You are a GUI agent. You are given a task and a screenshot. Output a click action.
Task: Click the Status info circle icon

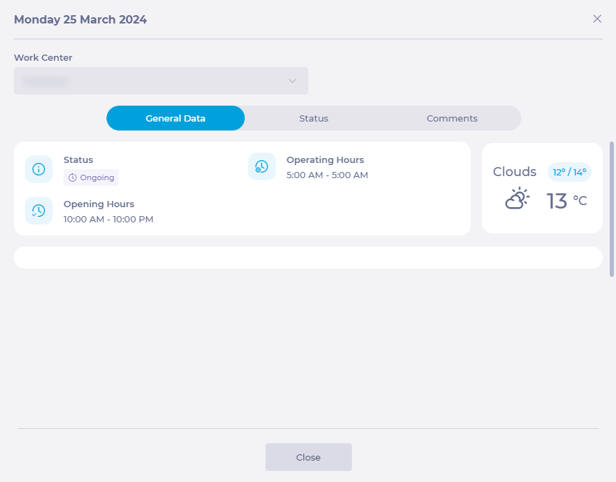(39, 169)
